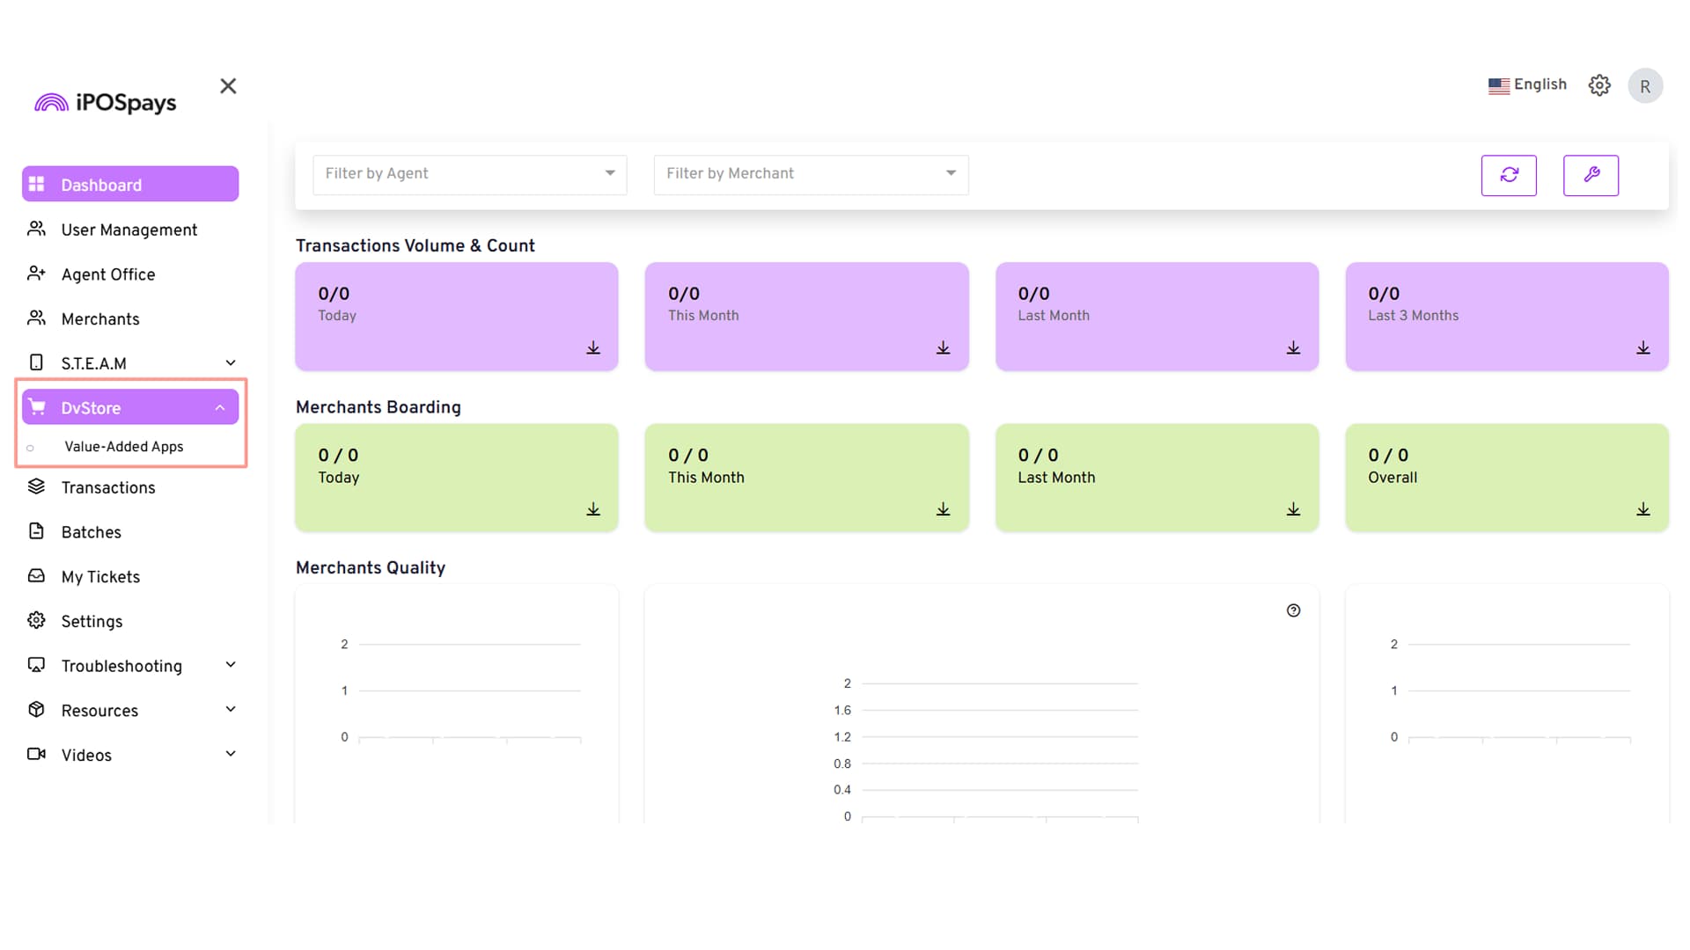Click the US flag language icon
This screenshot has height=950, width=1690.
pyautogui.click(x=1499, y=86)
